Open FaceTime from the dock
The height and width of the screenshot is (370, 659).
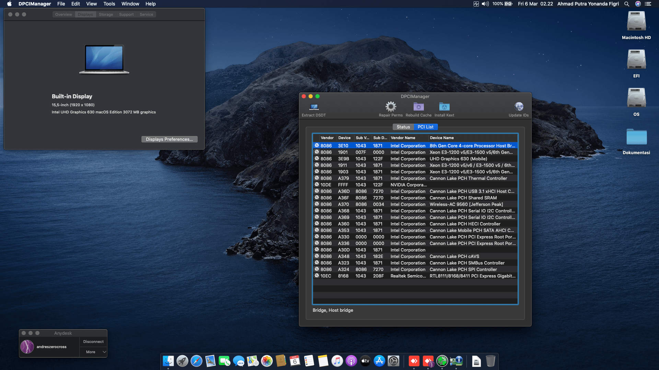tap(224, 361)
